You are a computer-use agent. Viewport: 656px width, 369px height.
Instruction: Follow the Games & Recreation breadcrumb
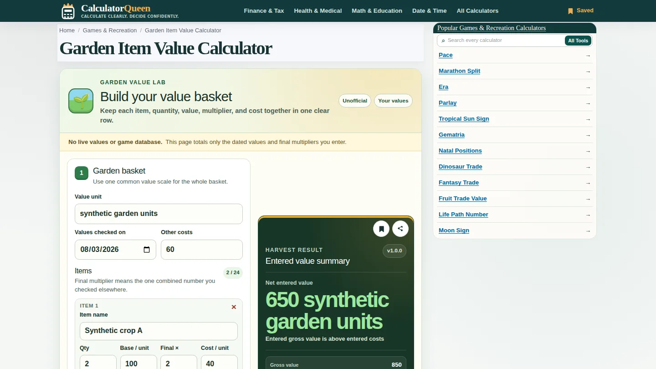click(x=110, y=31)
